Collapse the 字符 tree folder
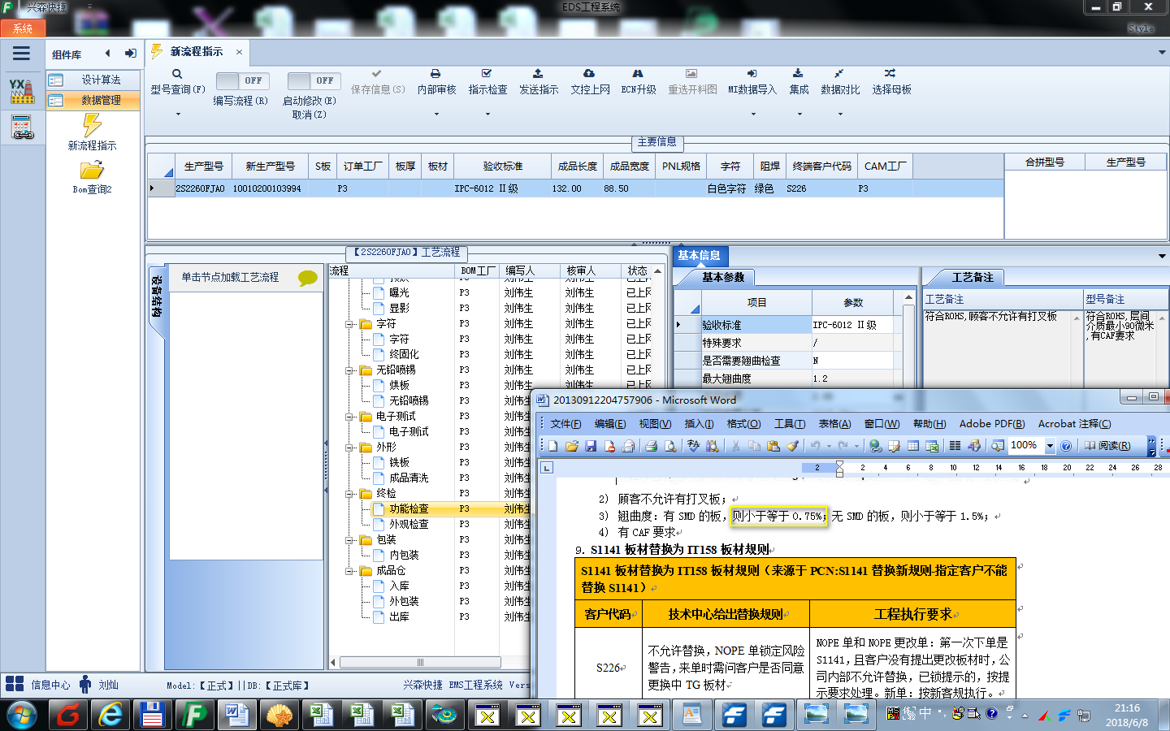1170x731 pixels. pos(350,324)
